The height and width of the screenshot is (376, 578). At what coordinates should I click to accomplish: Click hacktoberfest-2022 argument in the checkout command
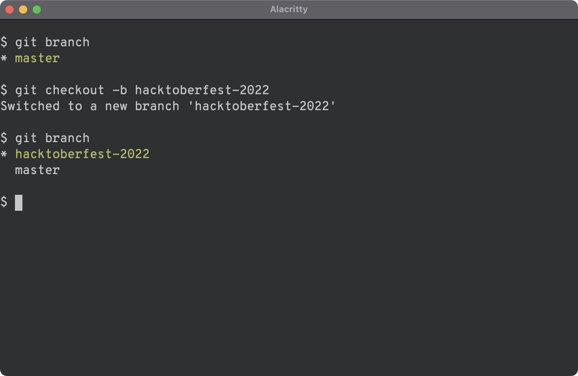pos(202,90)
